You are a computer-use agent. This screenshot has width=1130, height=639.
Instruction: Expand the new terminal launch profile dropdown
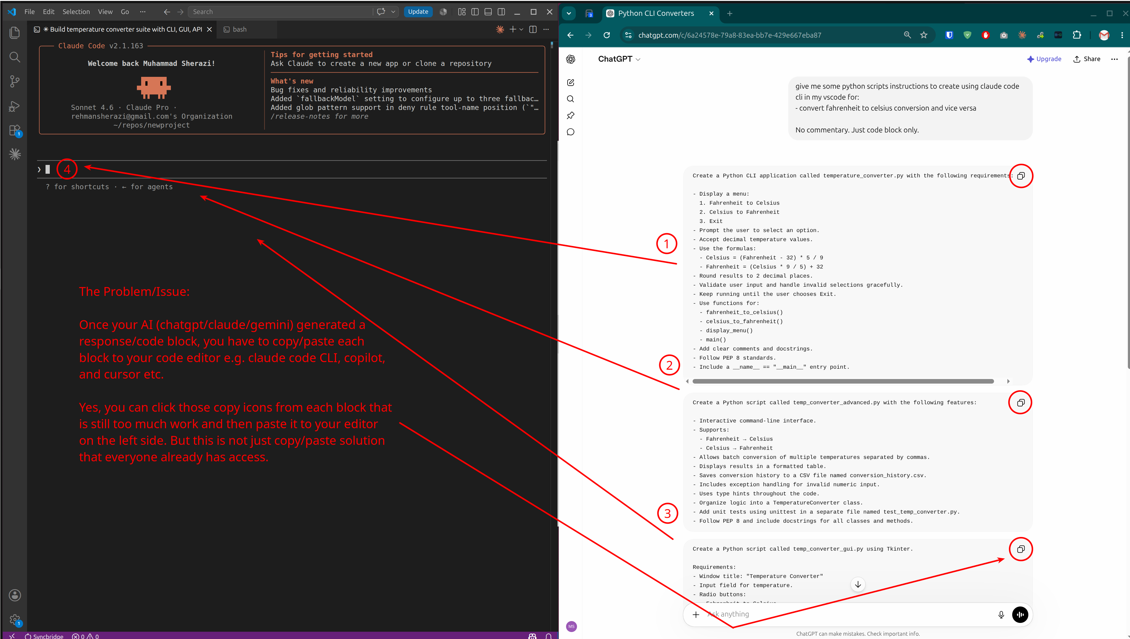(521, 29)
